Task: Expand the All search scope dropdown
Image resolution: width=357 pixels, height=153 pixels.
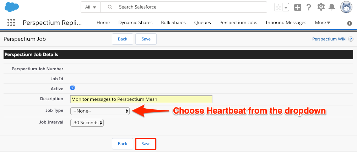Action: coord(91,7)
